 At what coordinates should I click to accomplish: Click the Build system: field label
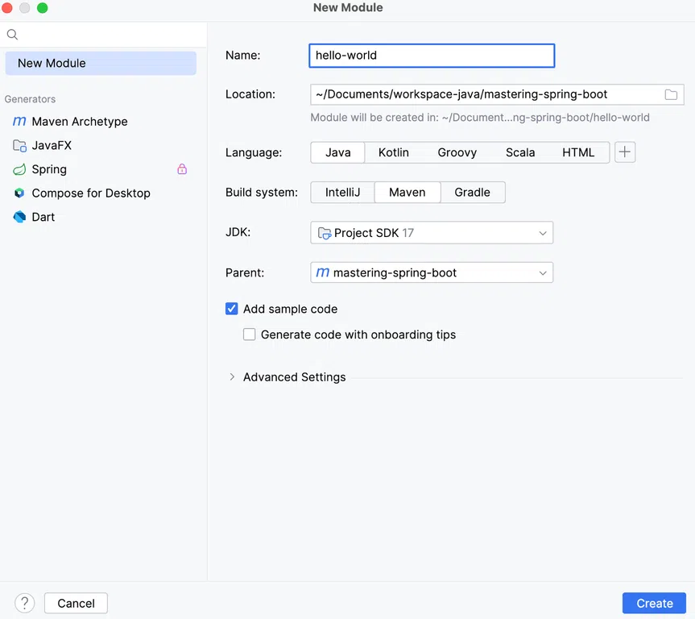click(x=262, y=192)
